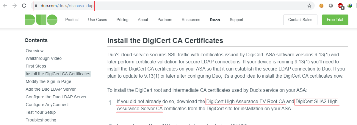Jump to Modify the Sign-in Page

click(48, 81)
